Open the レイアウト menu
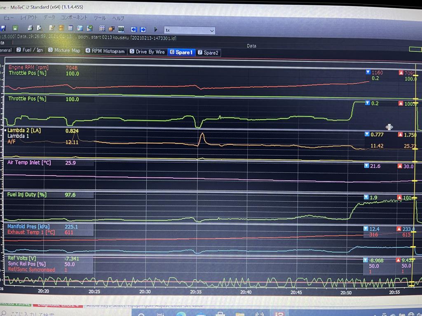 [29, 18]
